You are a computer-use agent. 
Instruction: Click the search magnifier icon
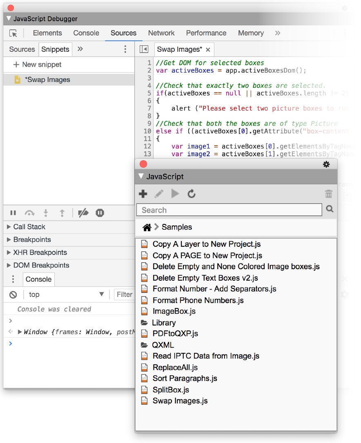tap(330, 209)
